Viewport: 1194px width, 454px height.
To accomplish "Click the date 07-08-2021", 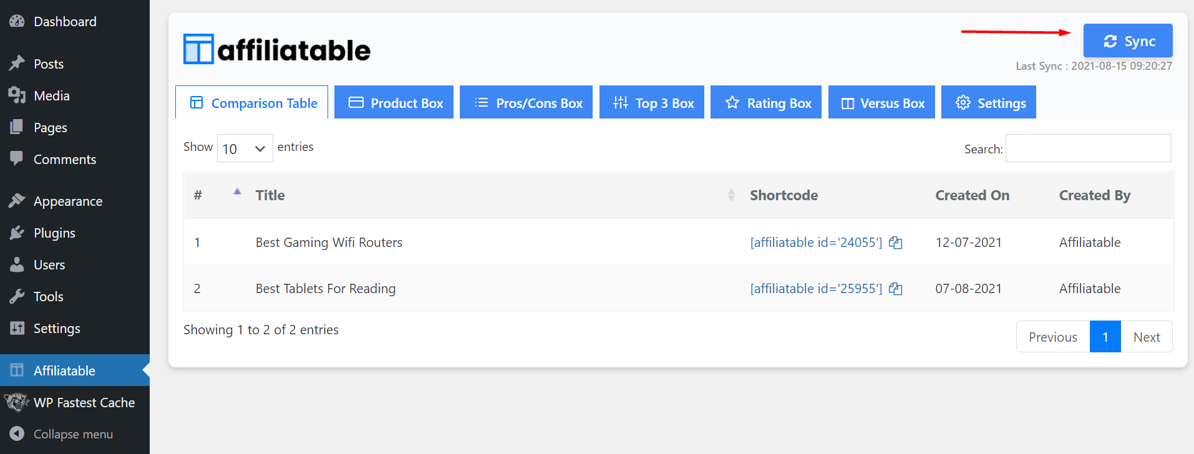I will point(968,289).
